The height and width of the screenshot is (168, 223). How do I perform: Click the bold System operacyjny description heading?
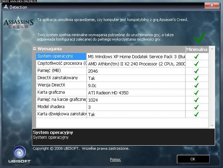53,133
